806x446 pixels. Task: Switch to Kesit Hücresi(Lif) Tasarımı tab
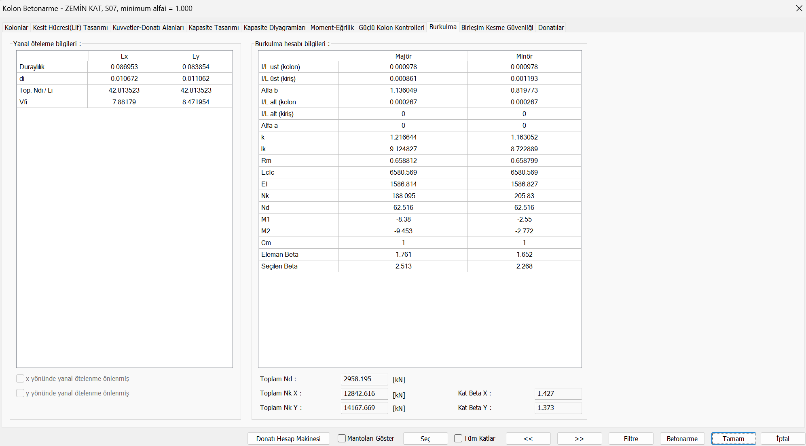point(70,27)
